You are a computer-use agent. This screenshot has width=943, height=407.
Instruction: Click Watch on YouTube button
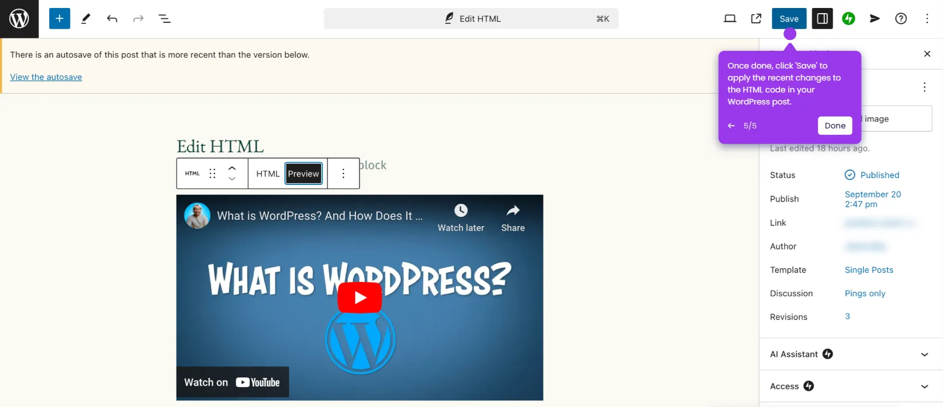point(233,382)
